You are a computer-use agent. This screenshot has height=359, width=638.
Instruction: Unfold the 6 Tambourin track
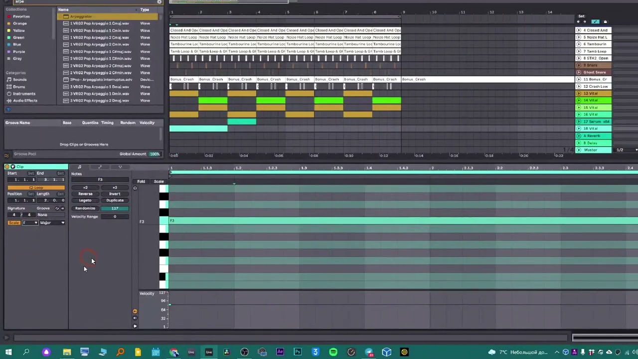pyautogui.click(x=579, y=44)
